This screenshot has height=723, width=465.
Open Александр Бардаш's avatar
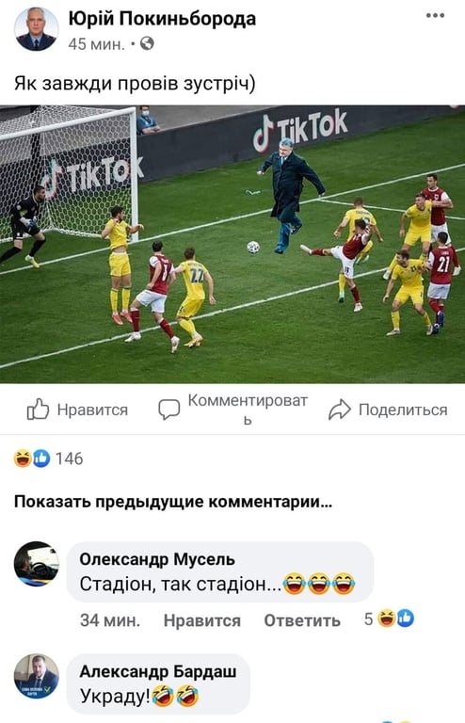[x=37, y=676]
